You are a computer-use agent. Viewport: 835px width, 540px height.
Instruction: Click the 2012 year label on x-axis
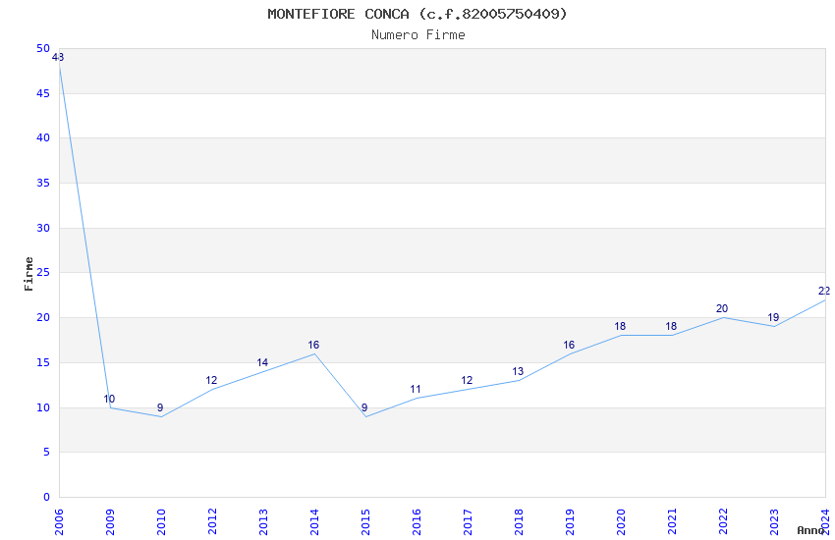pyautogui.click(x=212, y=522)
